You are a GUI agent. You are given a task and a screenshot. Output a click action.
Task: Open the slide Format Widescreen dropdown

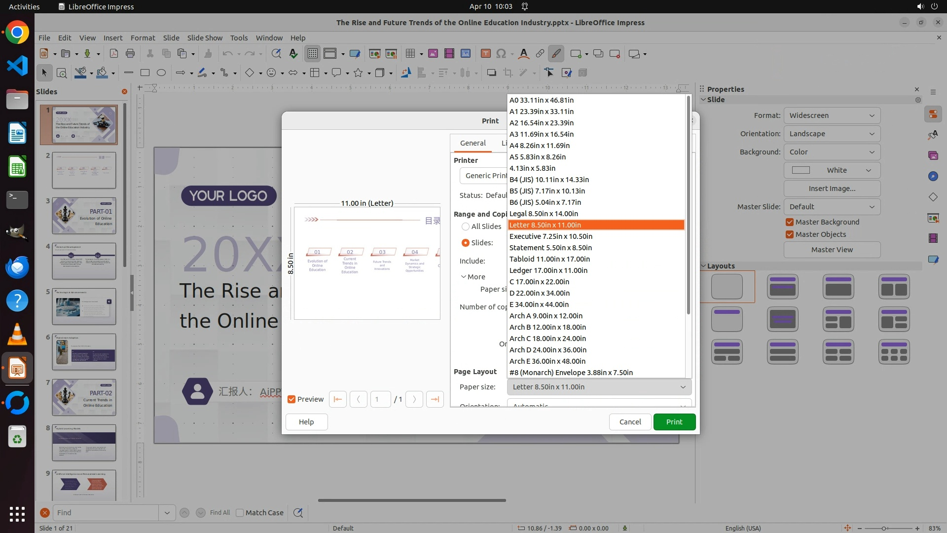[832, 115]
